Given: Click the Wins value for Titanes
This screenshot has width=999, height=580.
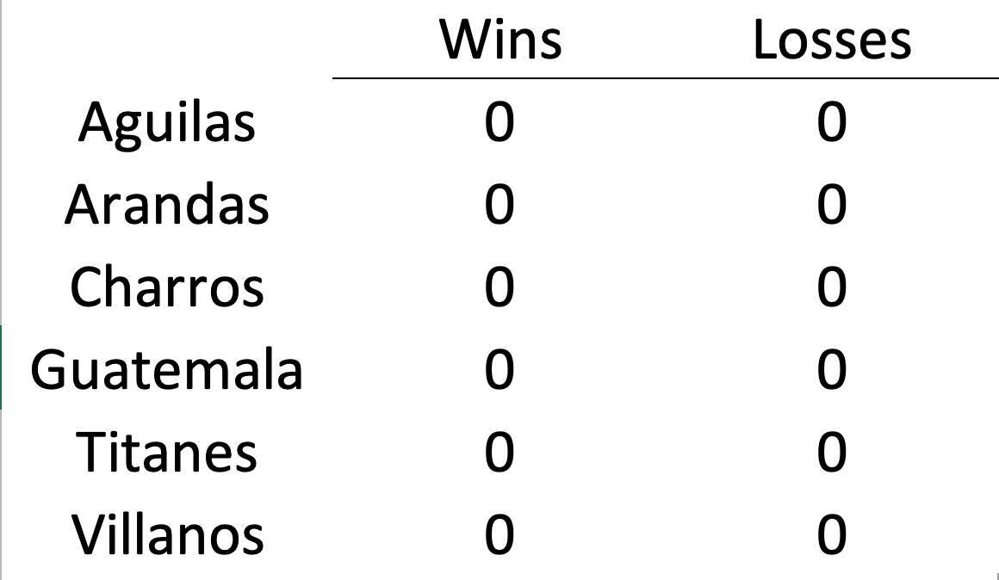Looking at the screenshot, I should click(499, 453).
